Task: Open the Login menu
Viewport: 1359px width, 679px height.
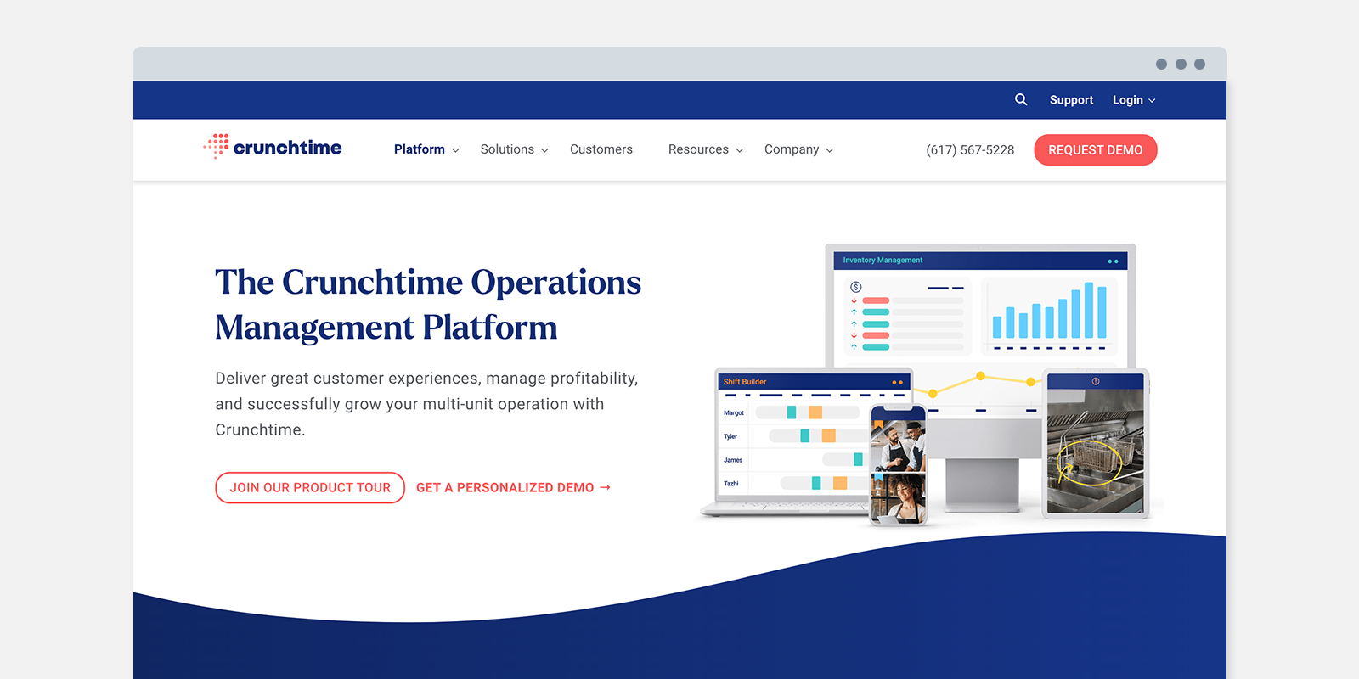Action: [x=1134, y=100]
